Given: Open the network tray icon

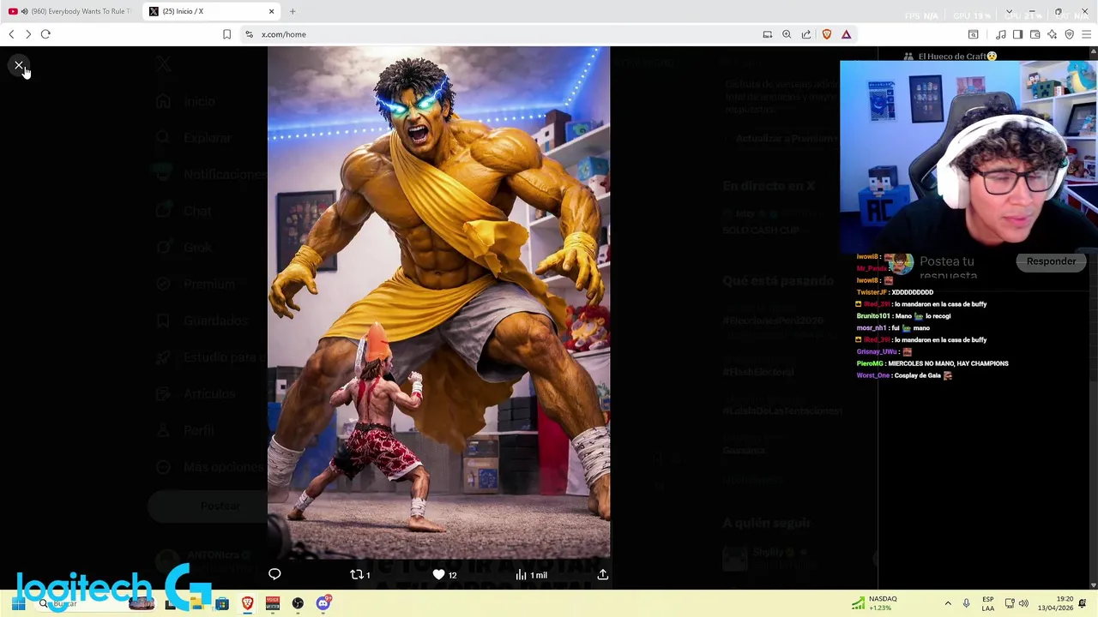Looking at the screenshot, I should pos(1010,603).
